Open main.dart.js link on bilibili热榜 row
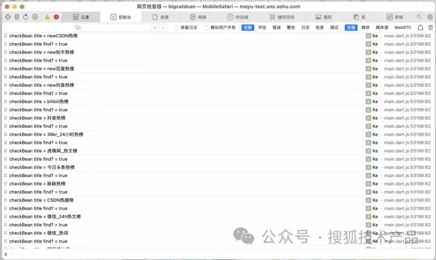 [407, 101]
